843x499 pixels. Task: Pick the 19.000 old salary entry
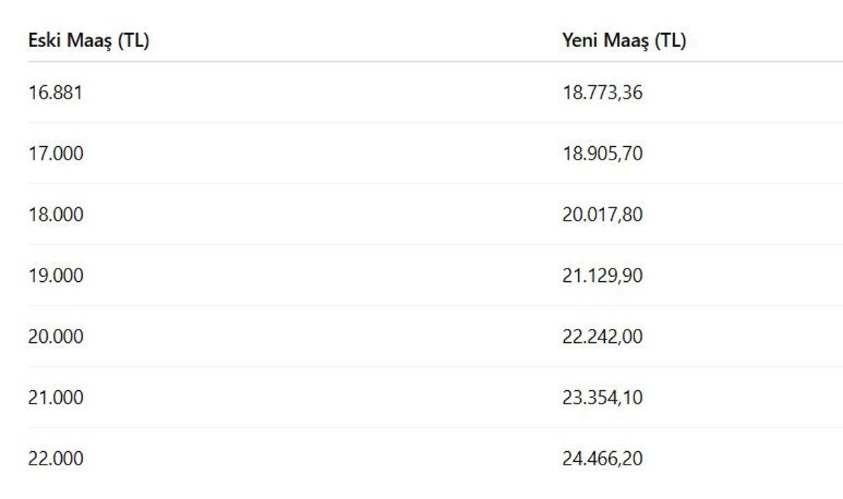55,276
